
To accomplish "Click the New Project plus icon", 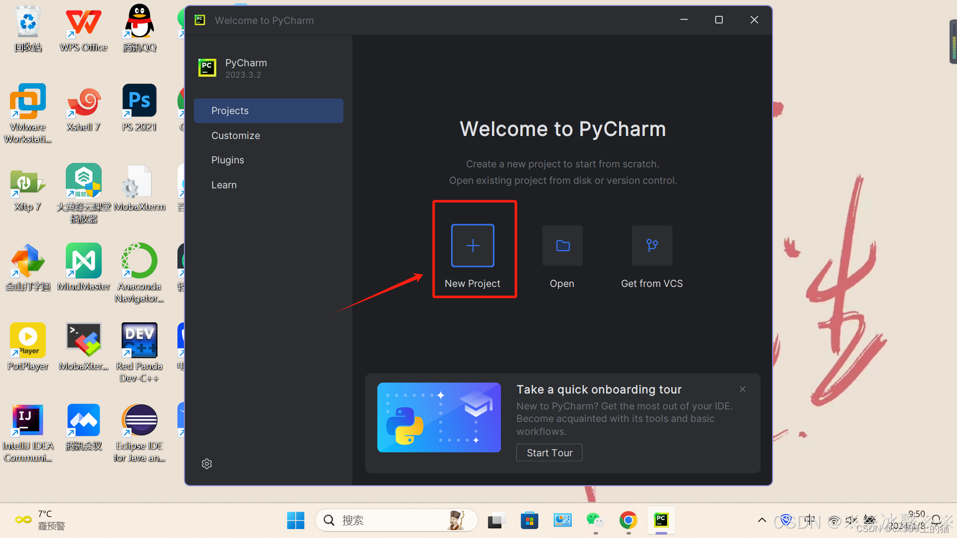I will (473, 246).
